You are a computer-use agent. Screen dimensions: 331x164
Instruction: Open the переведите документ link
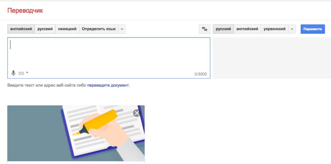click(x=108, y=85)
